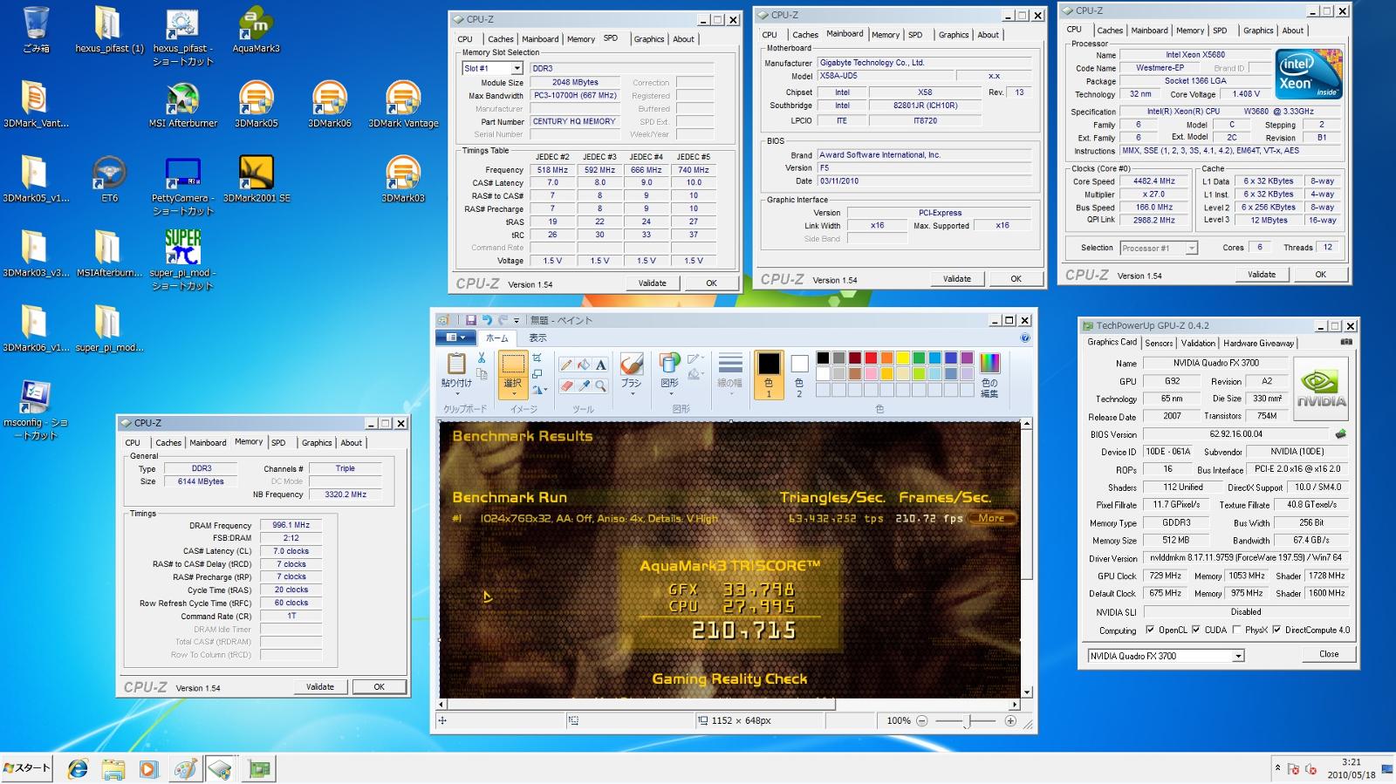Viewport: 1396px width, 784px height.
Task: Open the NVIDIA Quadro FX 3700 GPU dropdown
Action: [x=1237, y=656]
